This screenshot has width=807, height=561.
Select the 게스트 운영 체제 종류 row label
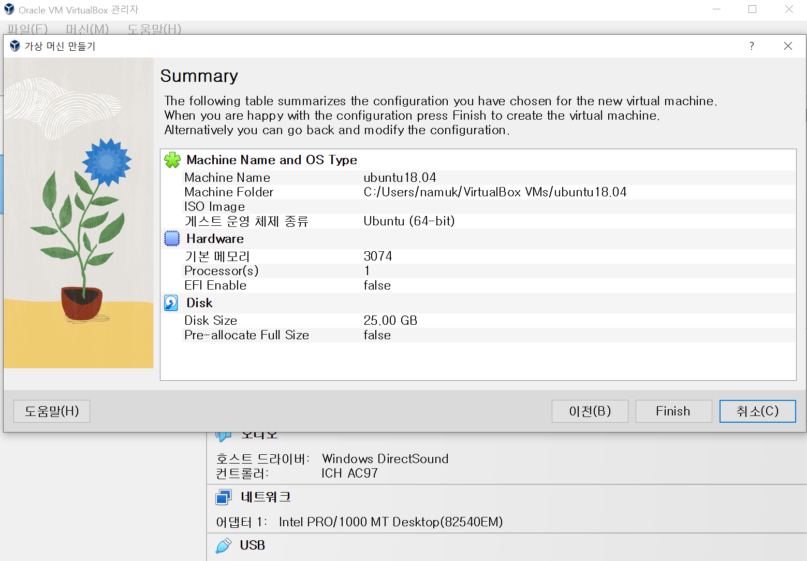pyautogui.click(x=246, y=221)
